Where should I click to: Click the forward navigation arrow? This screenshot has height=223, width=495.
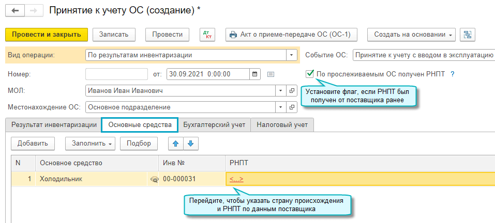pyautogui.click(x=33, y=10)
